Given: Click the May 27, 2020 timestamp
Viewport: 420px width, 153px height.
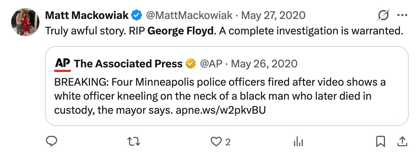Looking at the screenshot, I should click(x=273, y=15).
